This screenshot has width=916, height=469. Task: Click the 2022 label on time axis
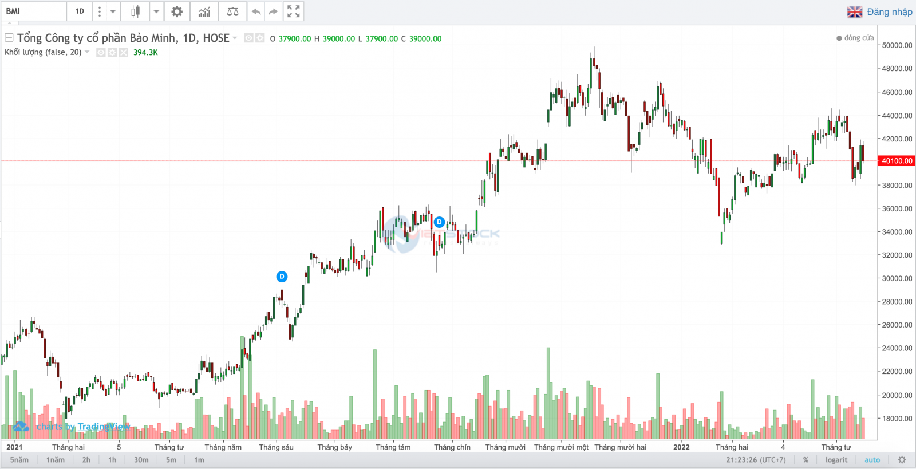click(681, 447)
